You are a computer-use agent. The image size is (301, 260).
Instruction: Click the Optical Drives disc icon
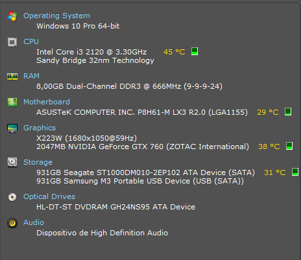click(12, 197)
